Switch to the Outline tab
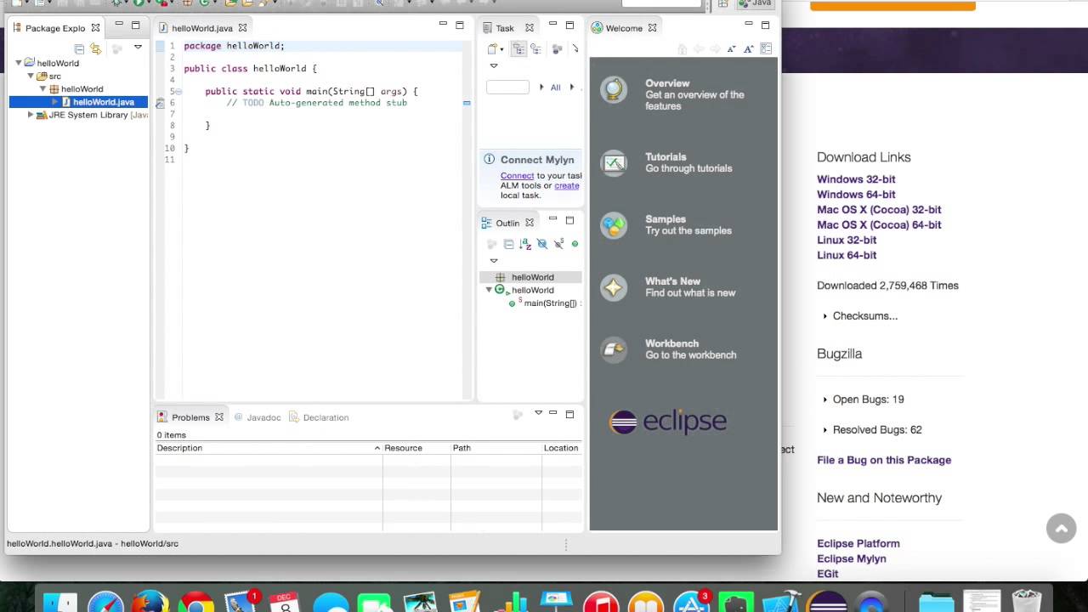The image size is (1088, 612). click(x=507, y=223)
